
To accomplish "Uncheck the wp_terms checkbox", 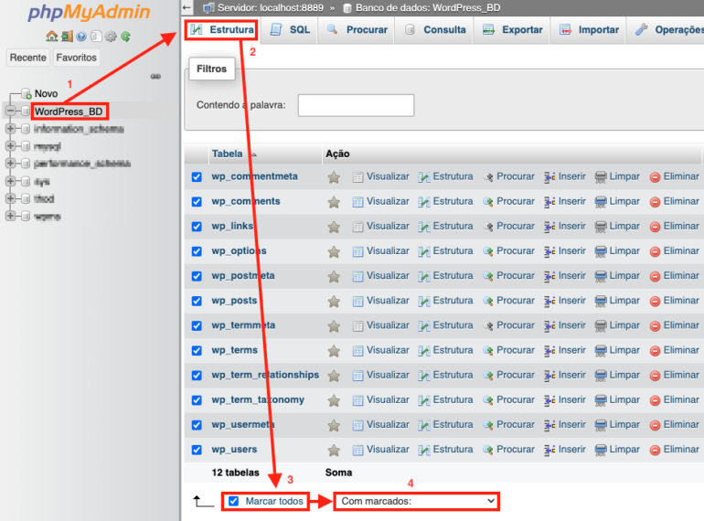I will coord(197,350).
